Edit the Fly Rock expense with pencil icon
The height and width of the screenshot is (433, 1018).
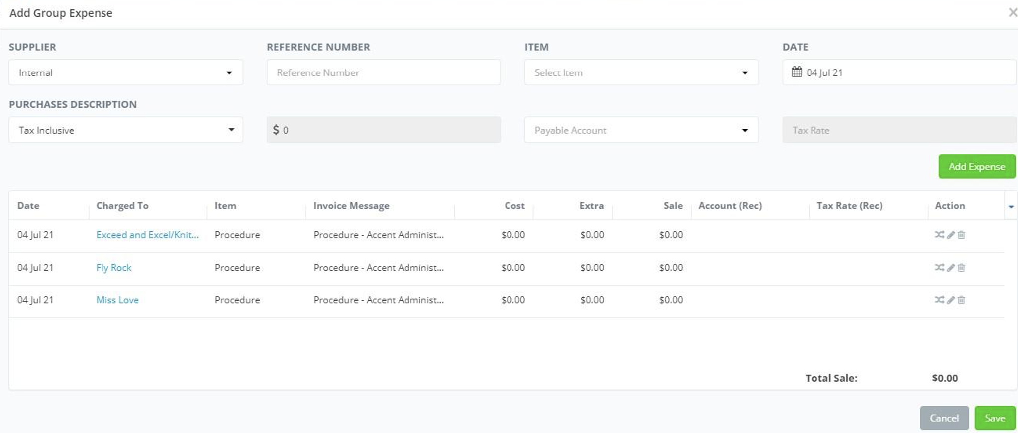[x=951, y=268]
